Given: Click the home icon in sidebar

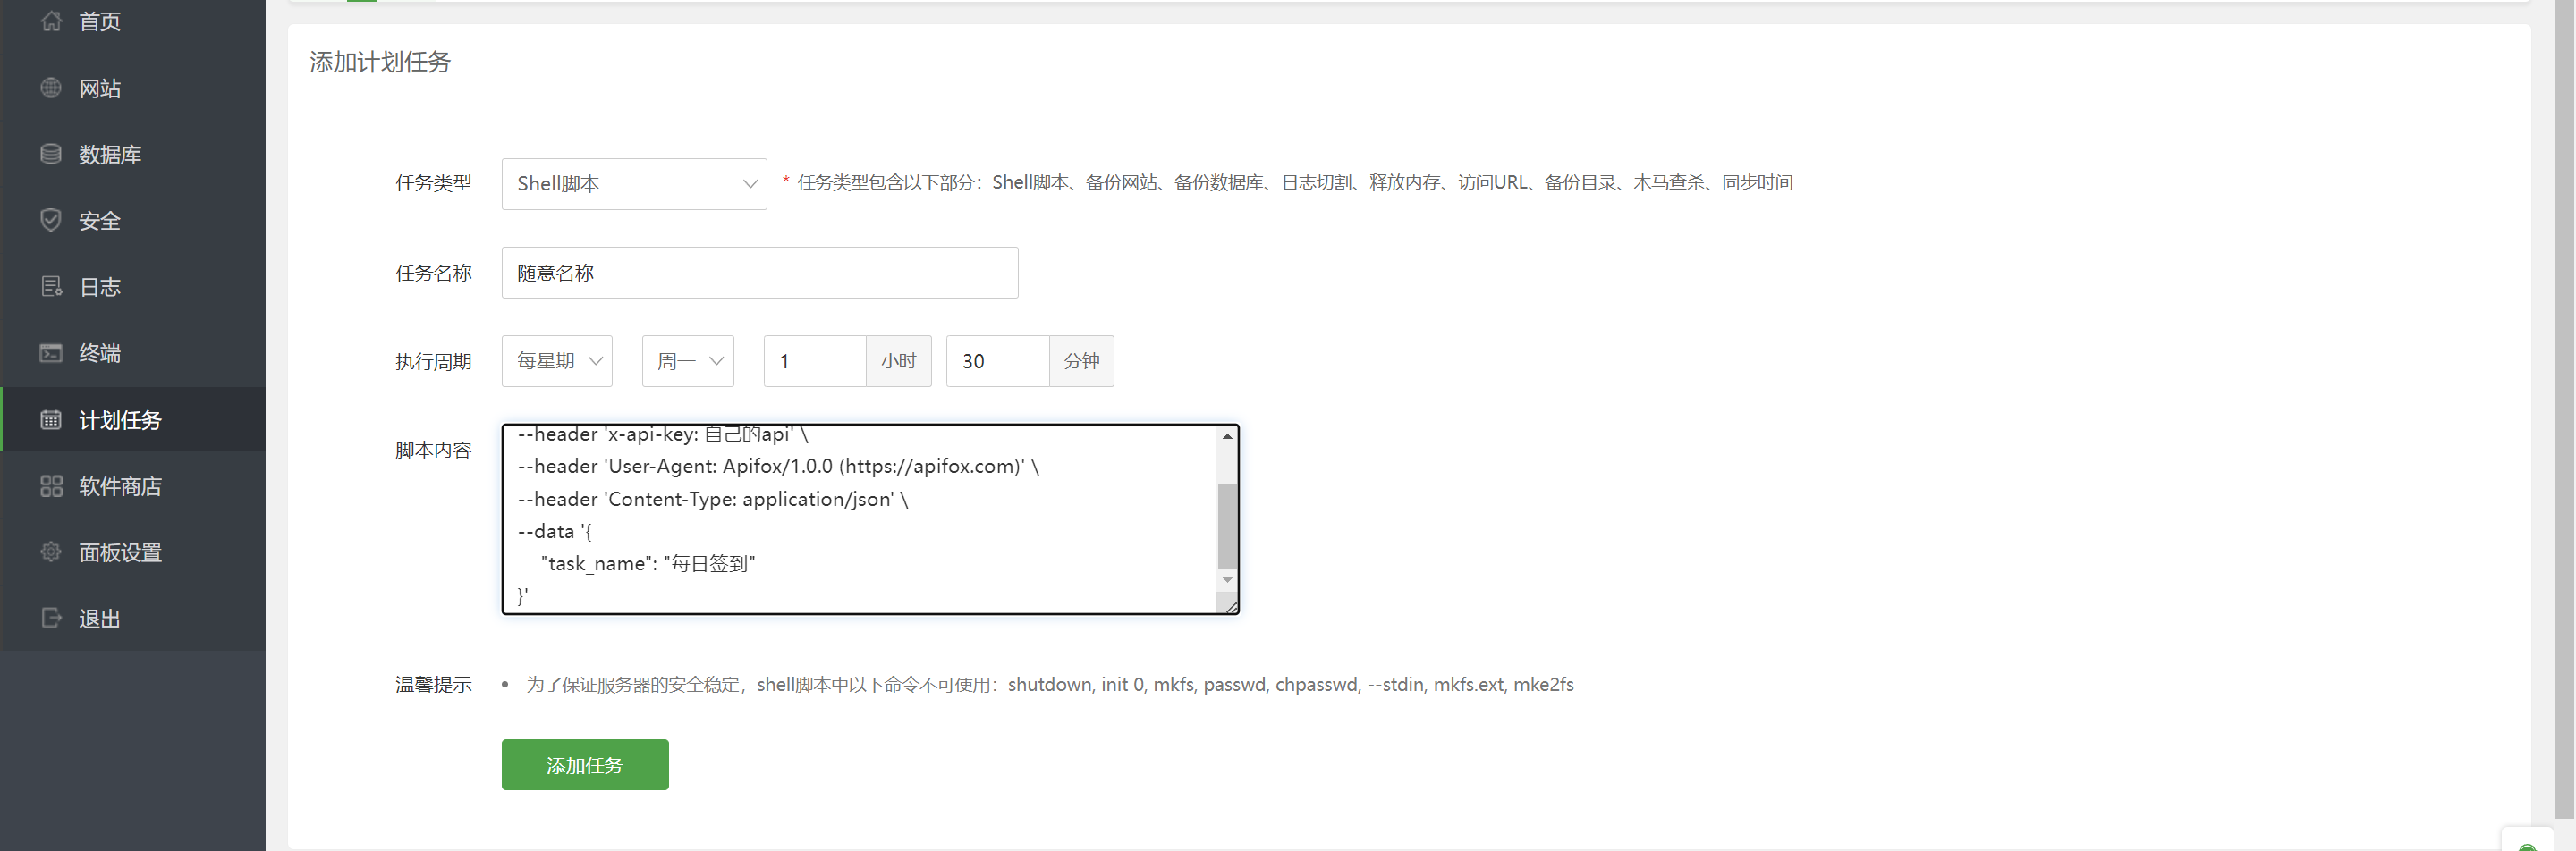Looking at the screenshot, I should click(x=51, y=21).
